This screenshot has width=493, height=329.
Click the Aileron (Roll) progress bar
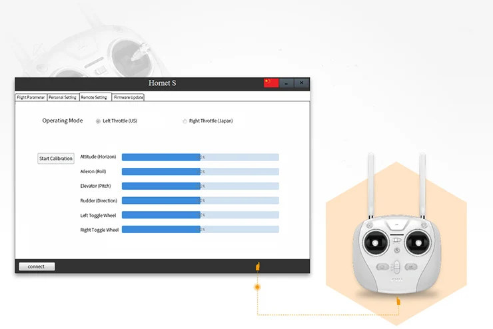tap(201, 172)
